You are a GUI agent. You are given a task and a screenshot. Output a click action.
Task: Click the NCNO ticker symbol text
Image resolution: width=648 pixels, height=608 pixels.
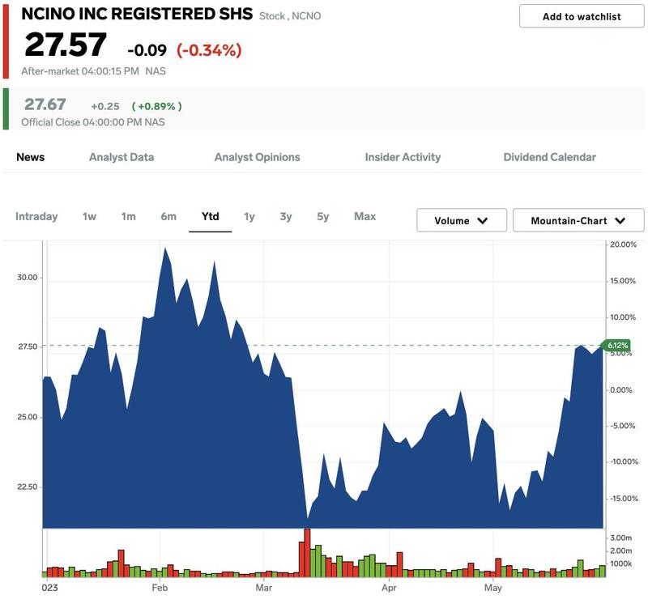pyautogui.click(x=306, y=16)
